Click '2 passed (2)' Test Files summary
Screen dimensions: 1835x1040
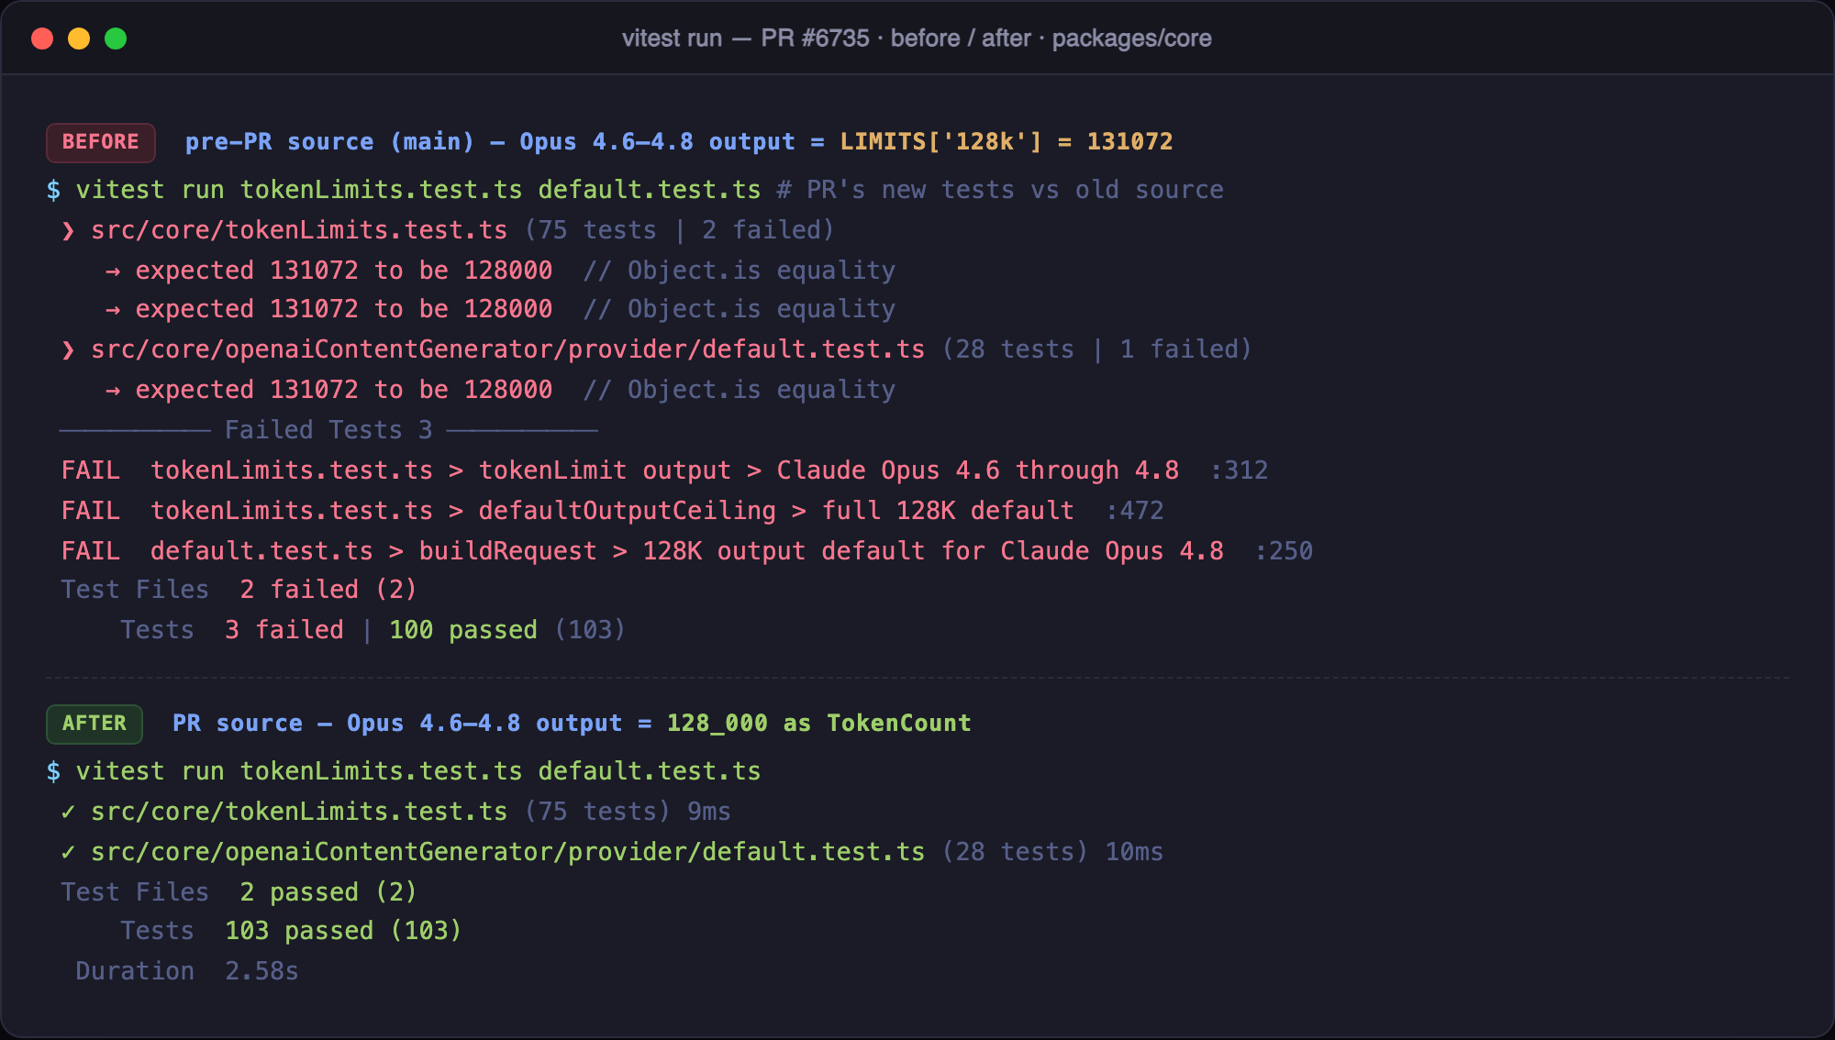click(328, 892)
